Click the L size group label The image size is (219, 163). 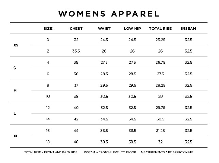[x=15, y=113]
